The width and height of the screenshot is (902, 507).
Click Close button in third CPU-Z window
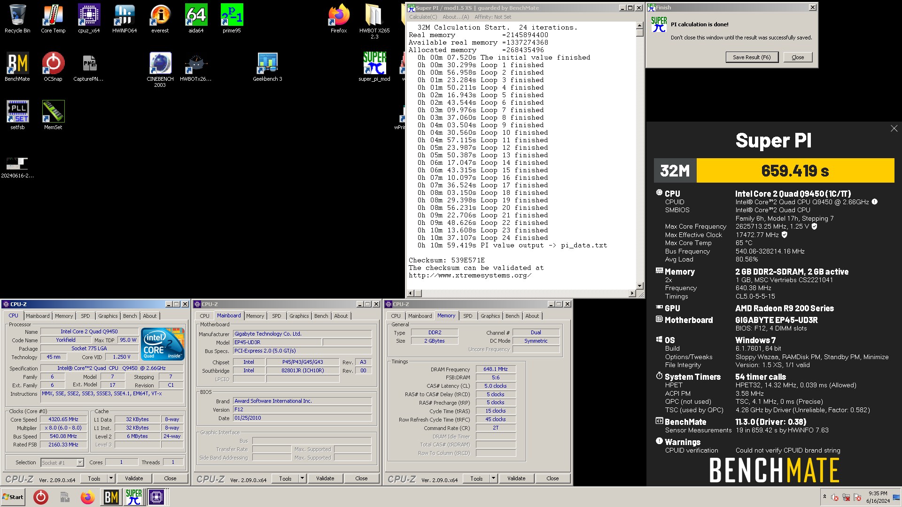point(552,478)
